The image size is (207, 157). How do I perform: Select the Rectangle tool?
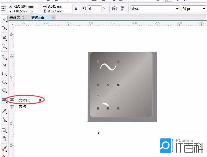[4, 73]
